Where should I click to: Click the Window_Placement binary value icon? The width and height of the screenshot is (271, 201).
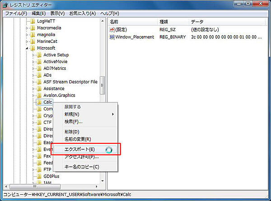(112, 37)
